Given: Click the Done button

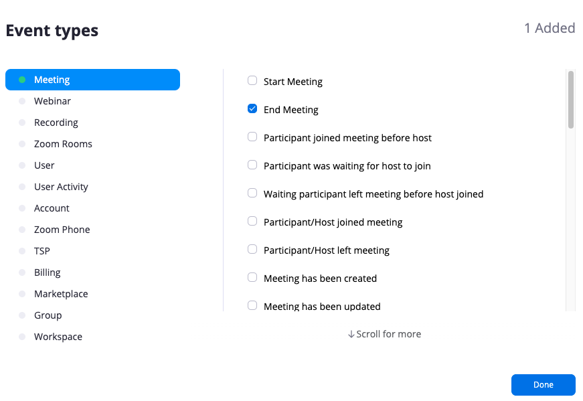Looking at the screenshot, I should pyautogui.click(x=543, y=385).
